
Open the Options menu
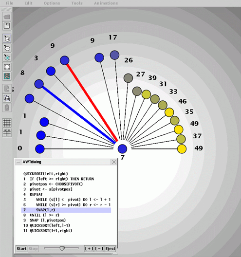tap(52, 3)
